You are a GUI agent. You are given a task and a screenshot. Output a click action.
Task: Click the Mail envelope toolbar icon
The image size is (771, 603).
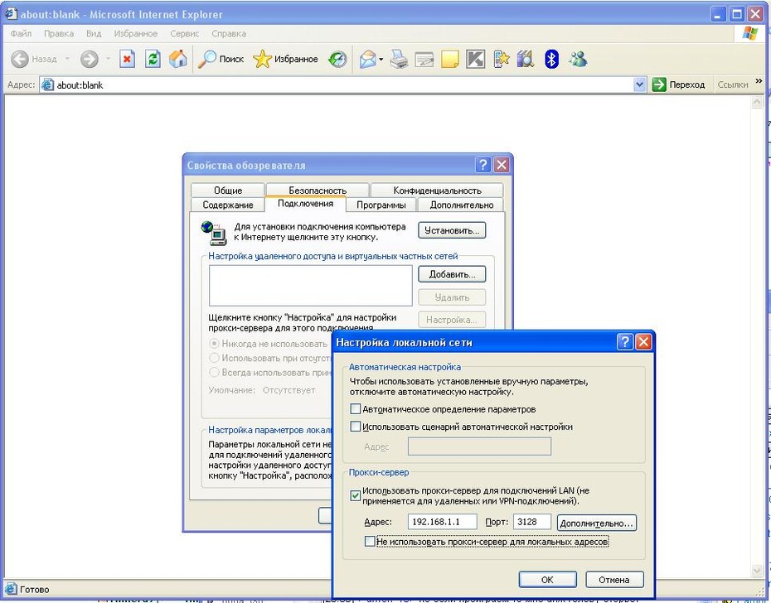pos(367,59)
